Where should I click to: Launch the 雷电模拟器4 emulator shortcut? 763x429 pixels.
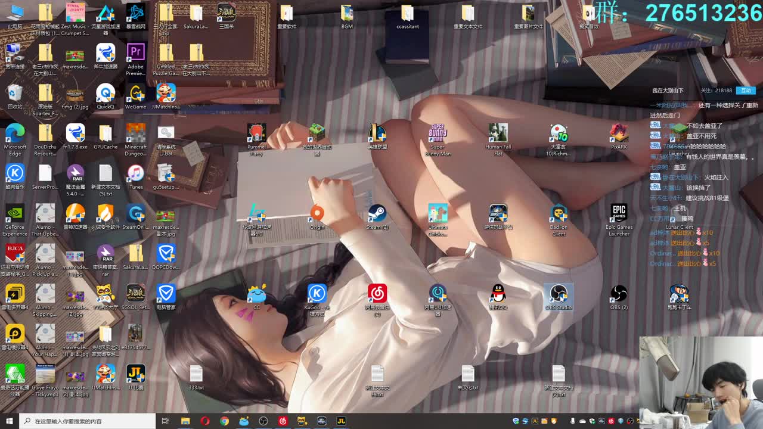tap(15, 338)
